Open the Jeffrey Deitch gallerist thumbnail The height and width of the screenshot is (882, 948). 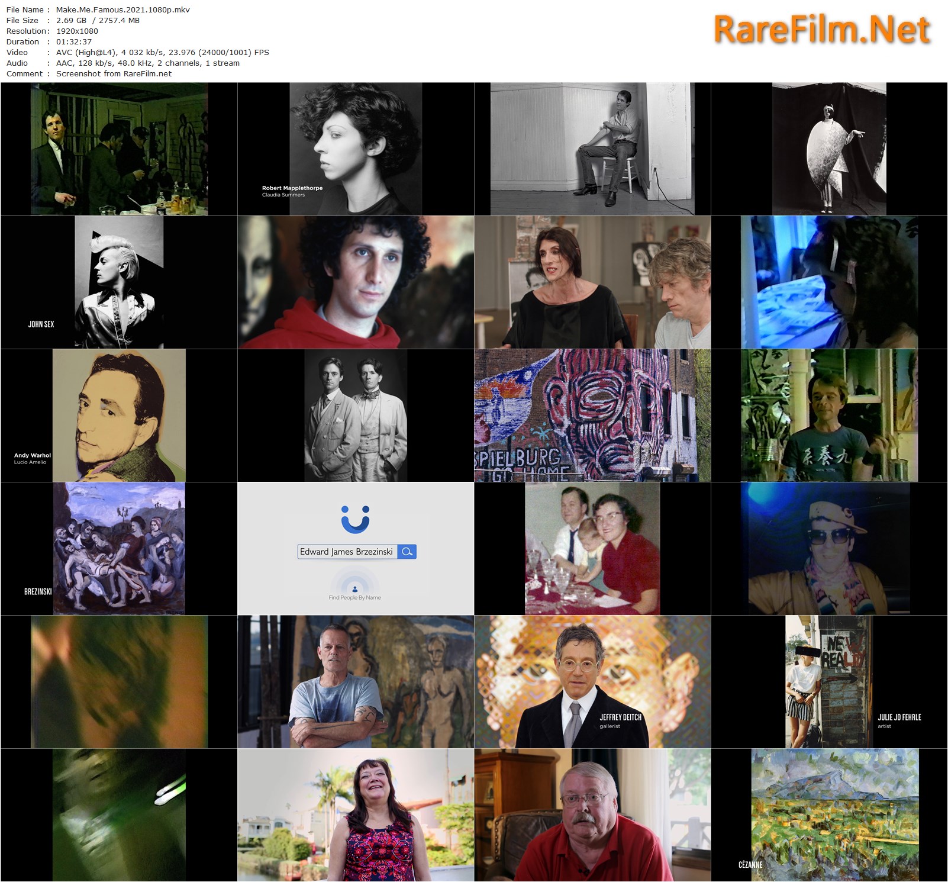(x=592, y=681)
